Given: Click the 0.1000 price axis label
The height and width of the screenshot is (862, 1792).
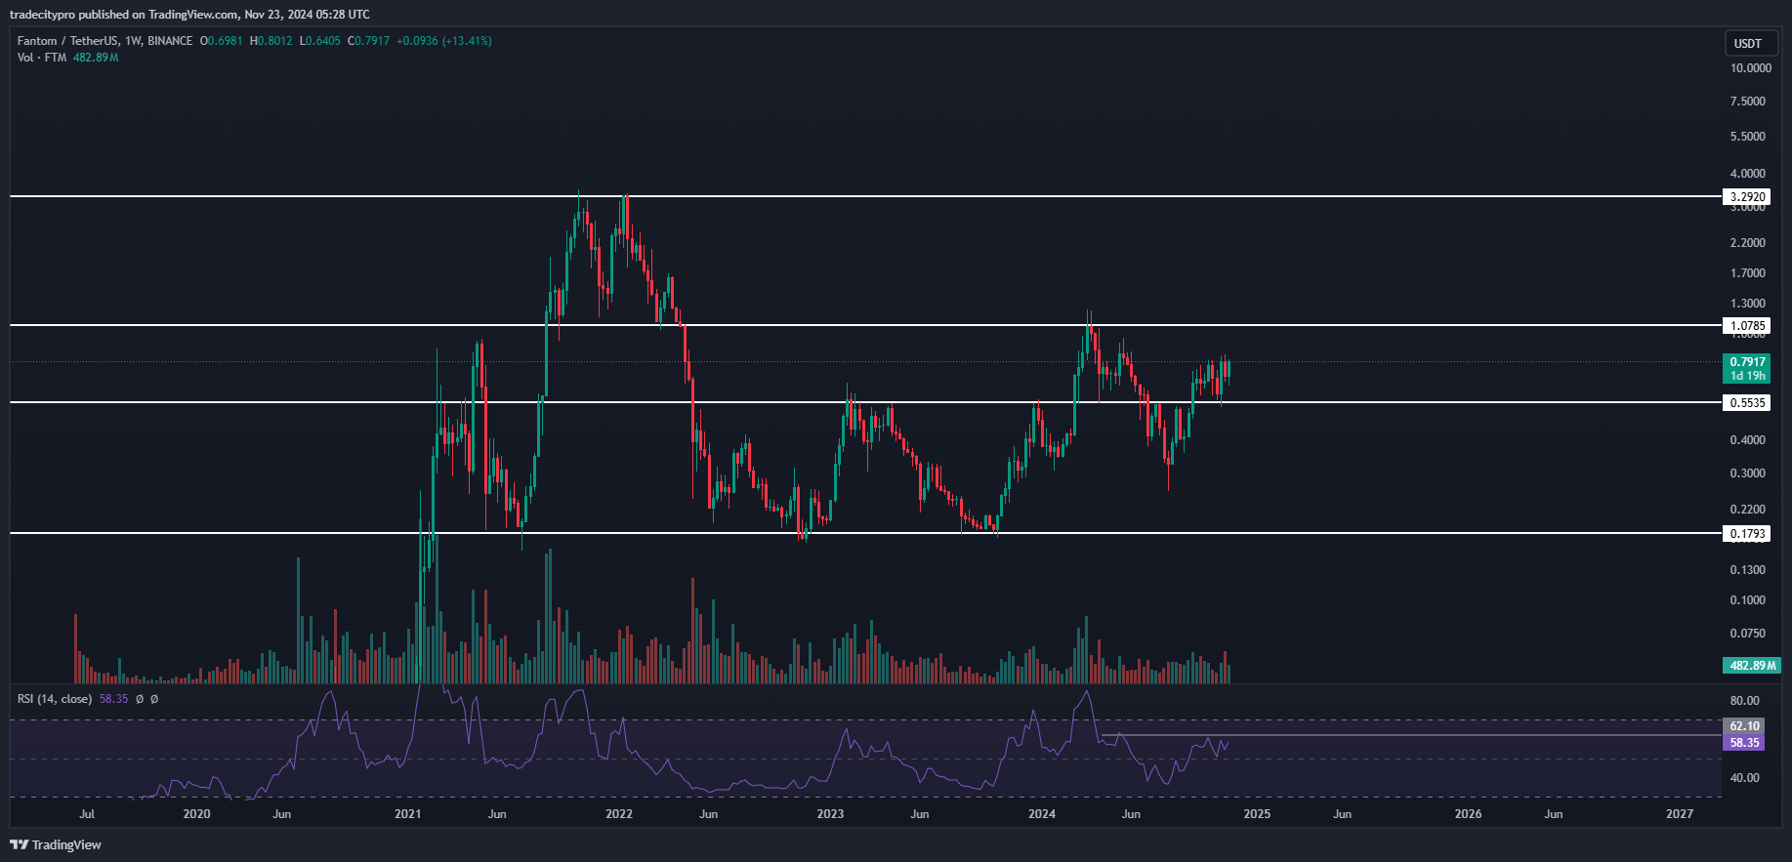Looking at the screenshot, I should 1748,600.
